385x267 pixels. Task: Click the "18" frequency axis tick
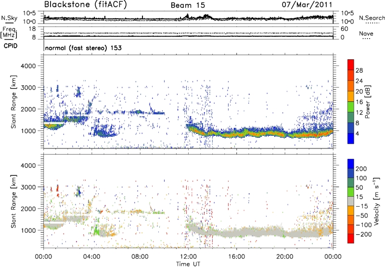tap(32, 29)
